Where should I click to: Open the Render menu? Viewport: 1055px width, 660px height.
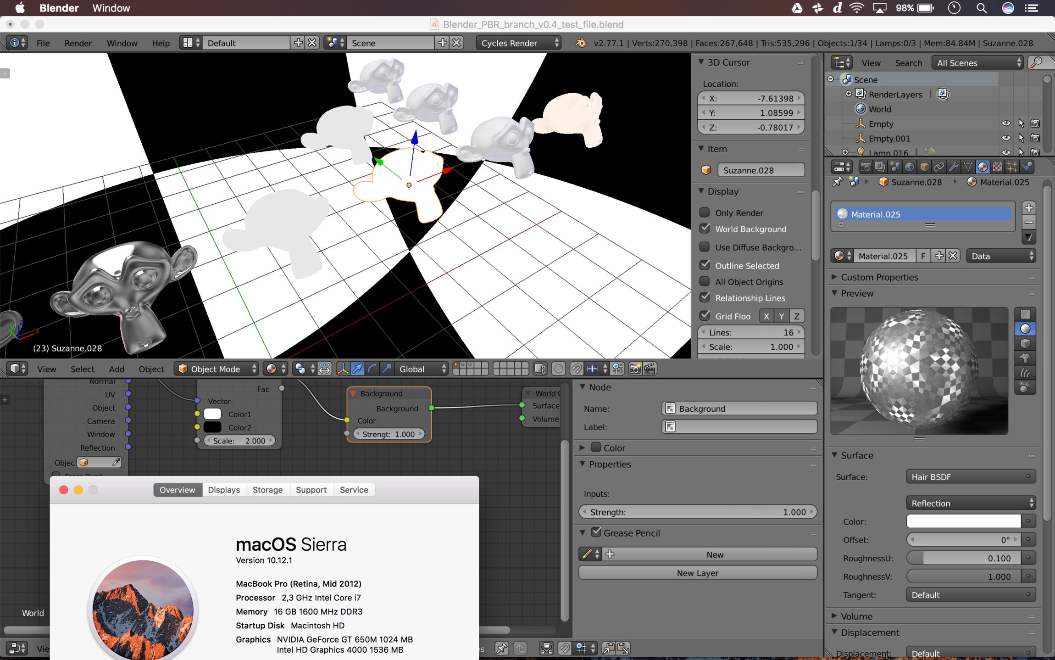78,43
